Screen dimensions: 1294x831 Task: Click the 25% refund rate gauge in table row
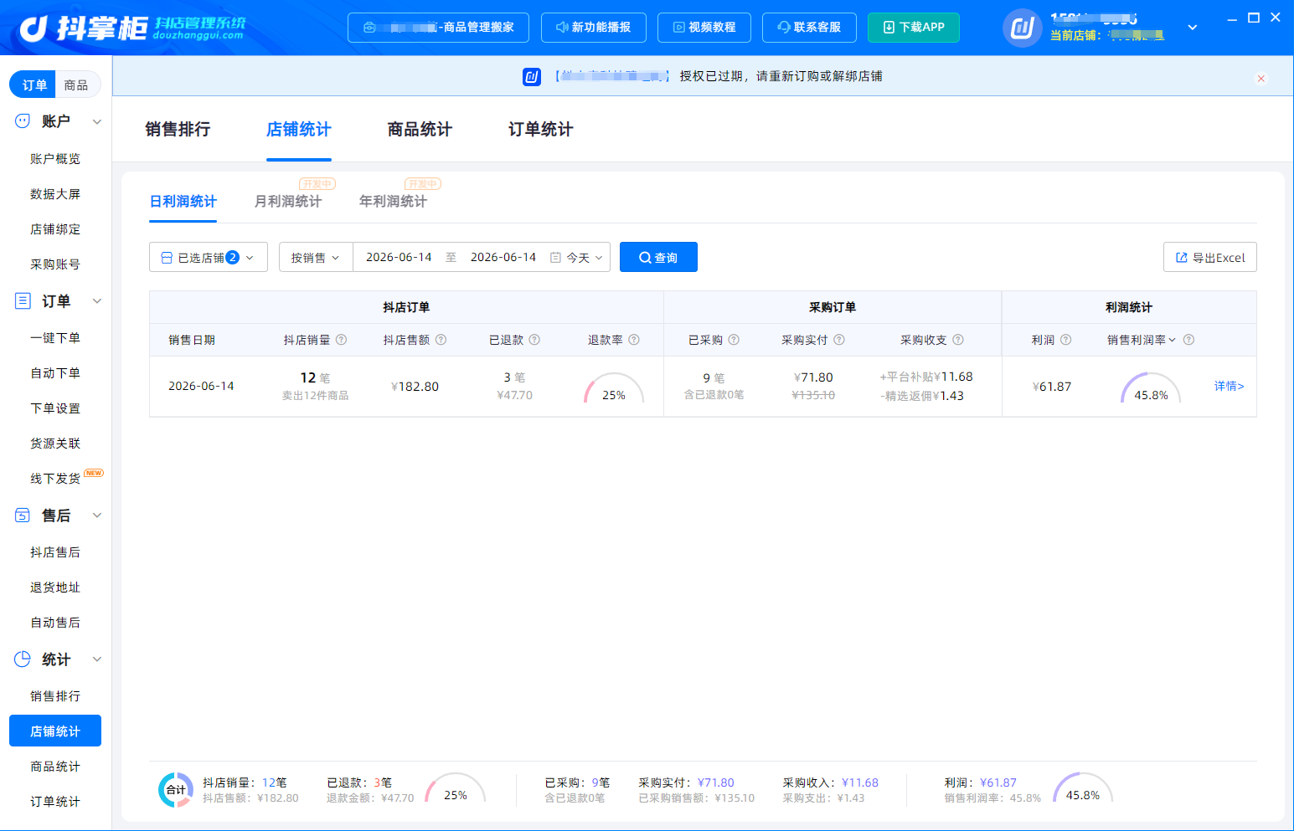coord(614,387)
